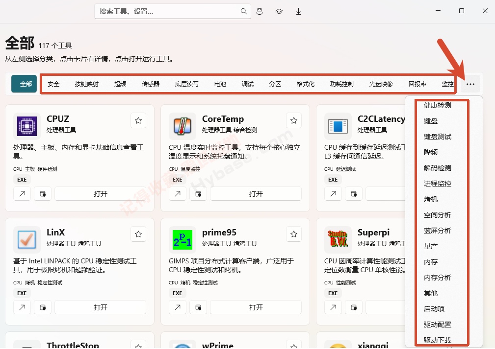Click the download arrow icon

[x=298, y=11]
